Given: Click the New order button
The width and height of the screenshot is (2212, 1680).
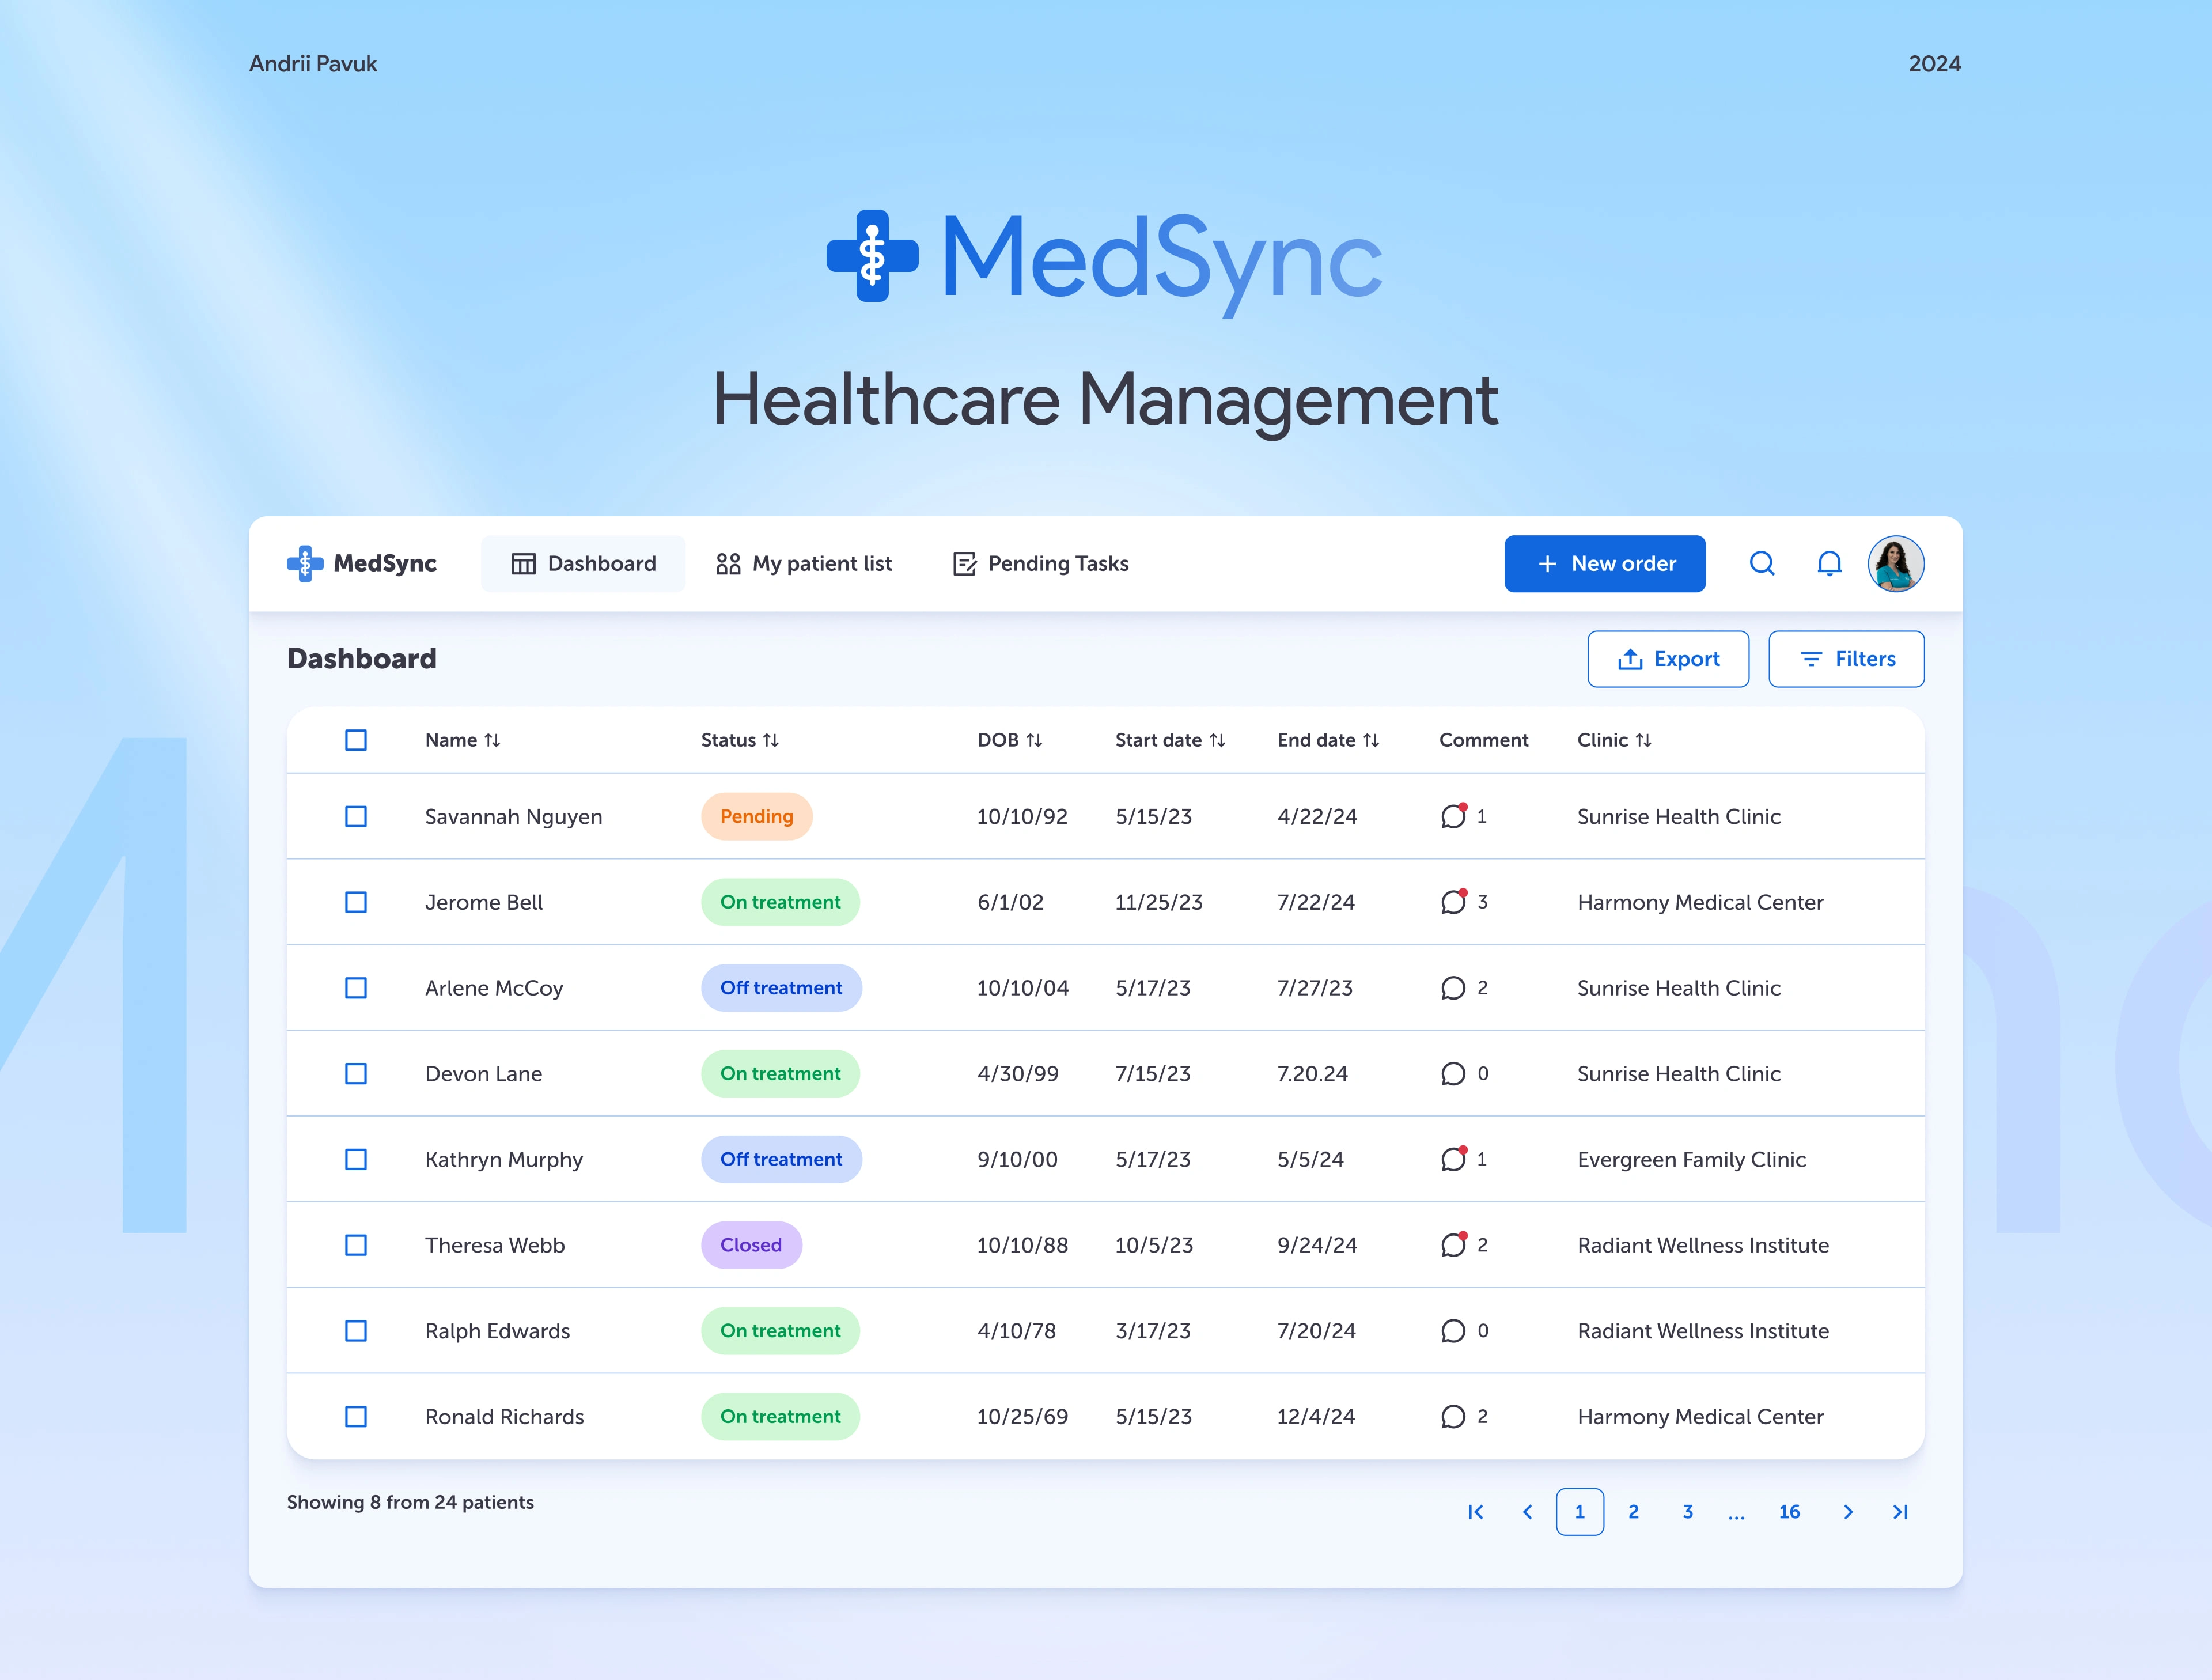Looking at the screenshot, I should point(1605,564).
